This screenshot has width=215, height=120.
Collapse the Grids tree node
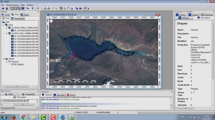(x=4, y=25)
